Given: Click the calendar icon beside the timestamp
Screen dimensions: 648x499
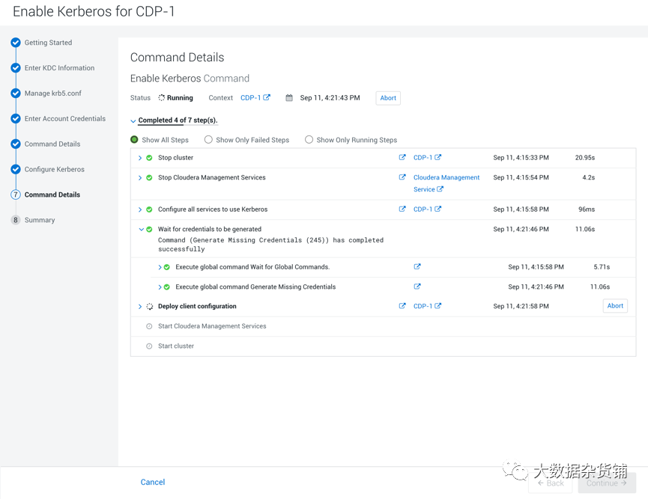Looking at the screenshot, I should tap(289, 98).
